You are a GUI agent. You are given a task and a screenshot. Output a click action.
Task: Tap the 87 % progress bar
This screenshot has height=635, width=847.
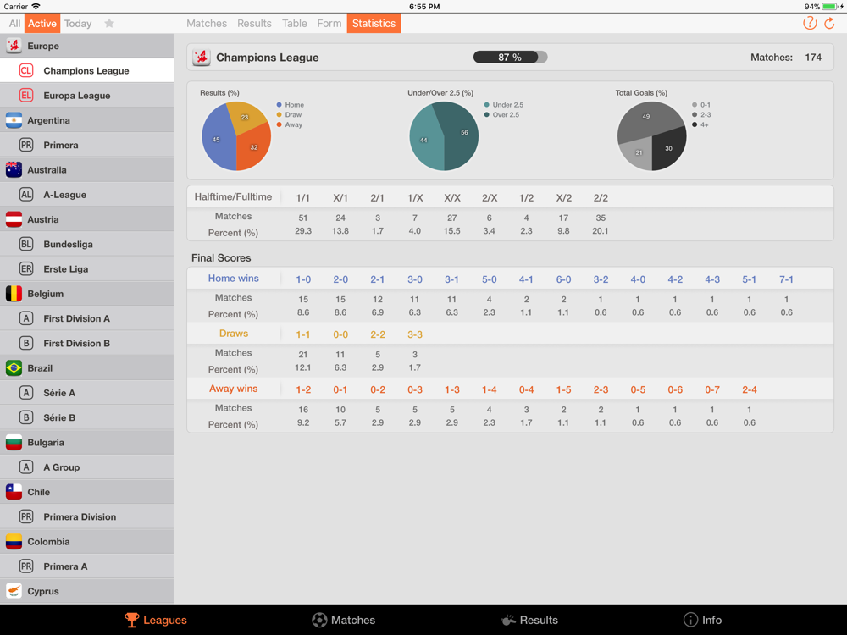point(510,58)
